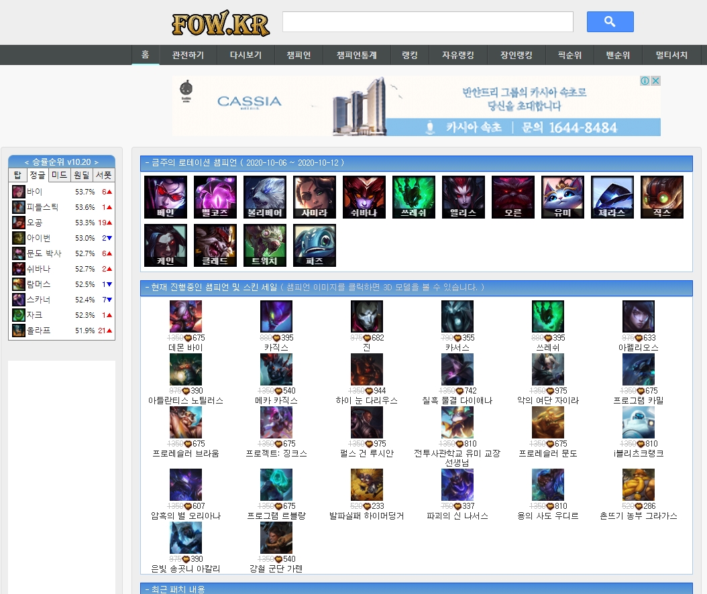Click the 클레드 rotation champion icon
This screenshot has height=594, width=707.
pyautogui.click(x=215, y=245)
